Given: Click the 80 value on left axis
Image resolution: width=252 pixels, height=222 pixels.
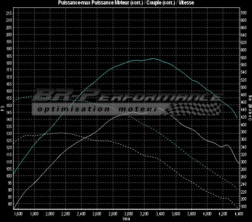Looking at the screenshot, I should click(x=10, y=204).
